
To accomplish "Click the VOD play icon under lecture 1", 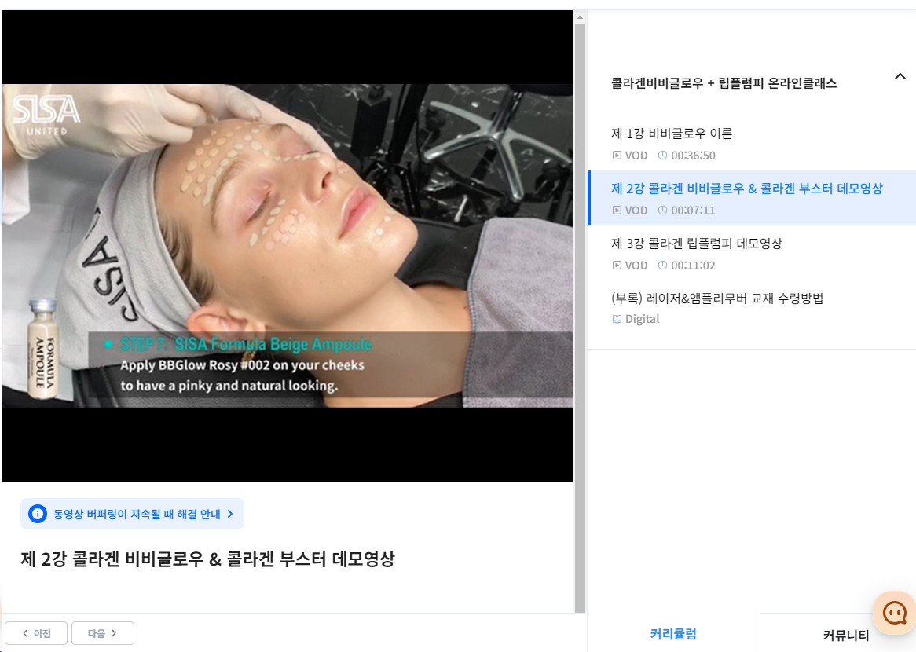I will tap(617, 156).
